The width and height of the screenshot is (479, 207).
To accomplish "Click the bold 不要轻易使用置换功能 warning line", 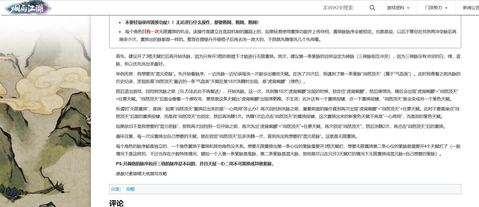I will [x=192, y=23].
